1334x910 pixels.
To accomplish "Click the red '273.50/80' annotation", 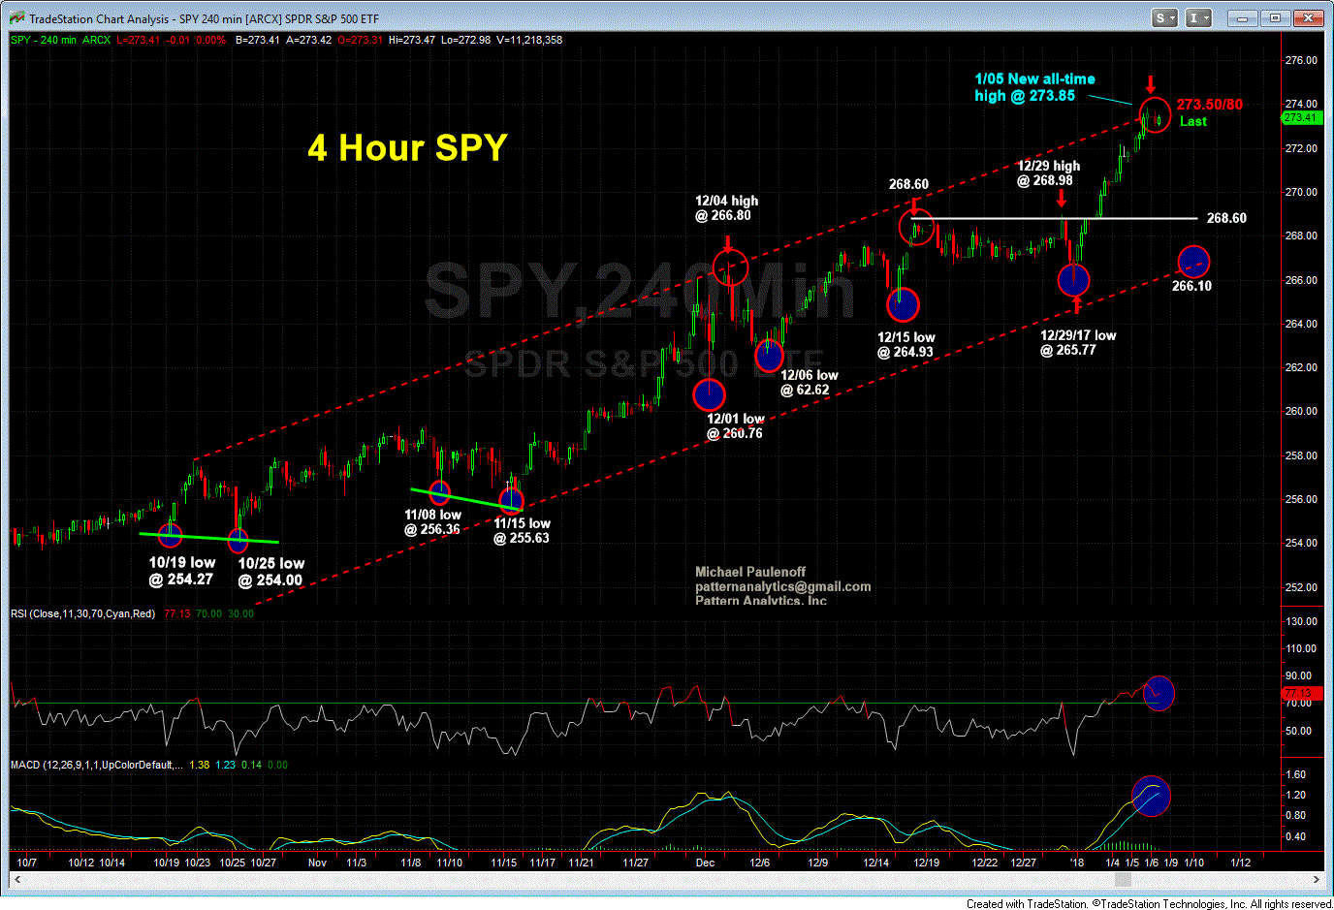I will [1209, 105].
